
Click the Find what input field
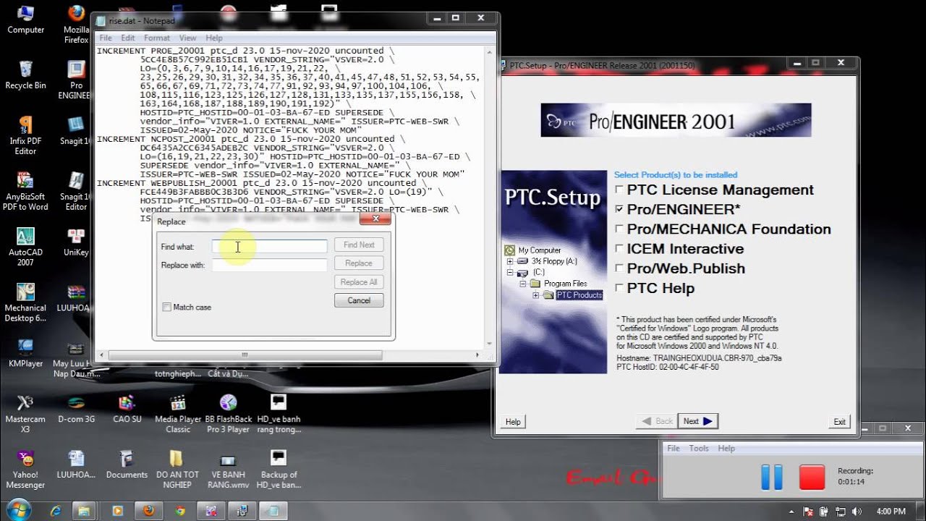tap(269, 247)
